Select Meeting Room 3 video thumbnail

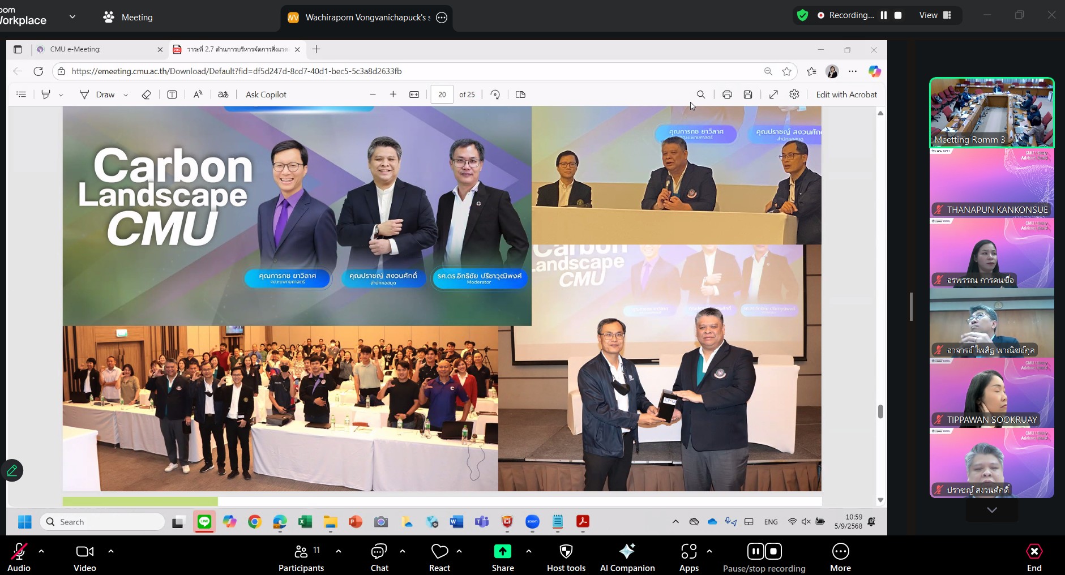[992, 112]
